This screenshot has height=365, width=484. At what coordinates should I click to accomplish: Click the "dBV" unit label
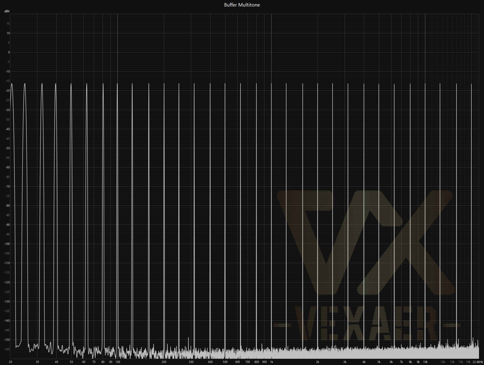[x=7, y=11]
